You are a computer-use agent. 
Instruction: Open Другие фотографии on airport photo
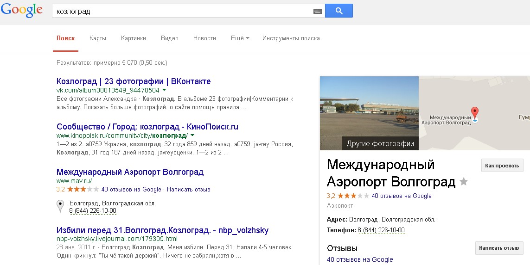380,144
